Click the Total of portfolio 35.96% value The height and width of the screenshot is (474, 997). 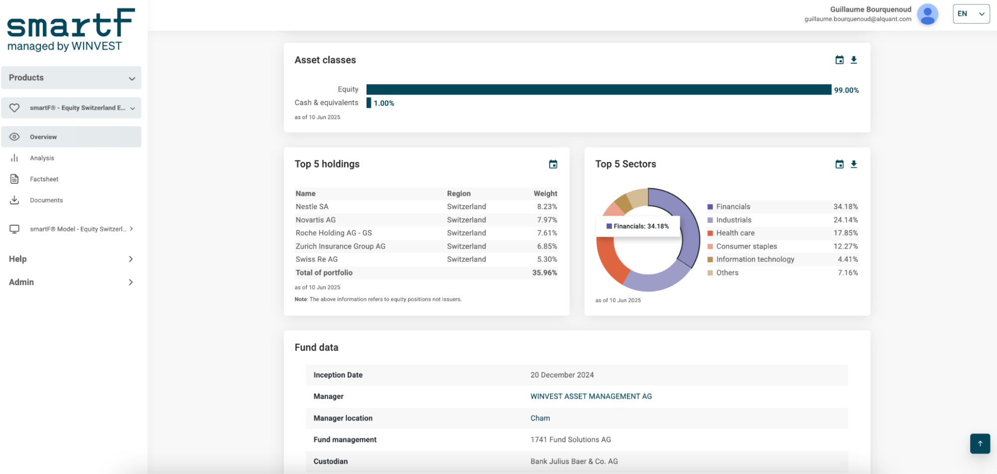545,273
